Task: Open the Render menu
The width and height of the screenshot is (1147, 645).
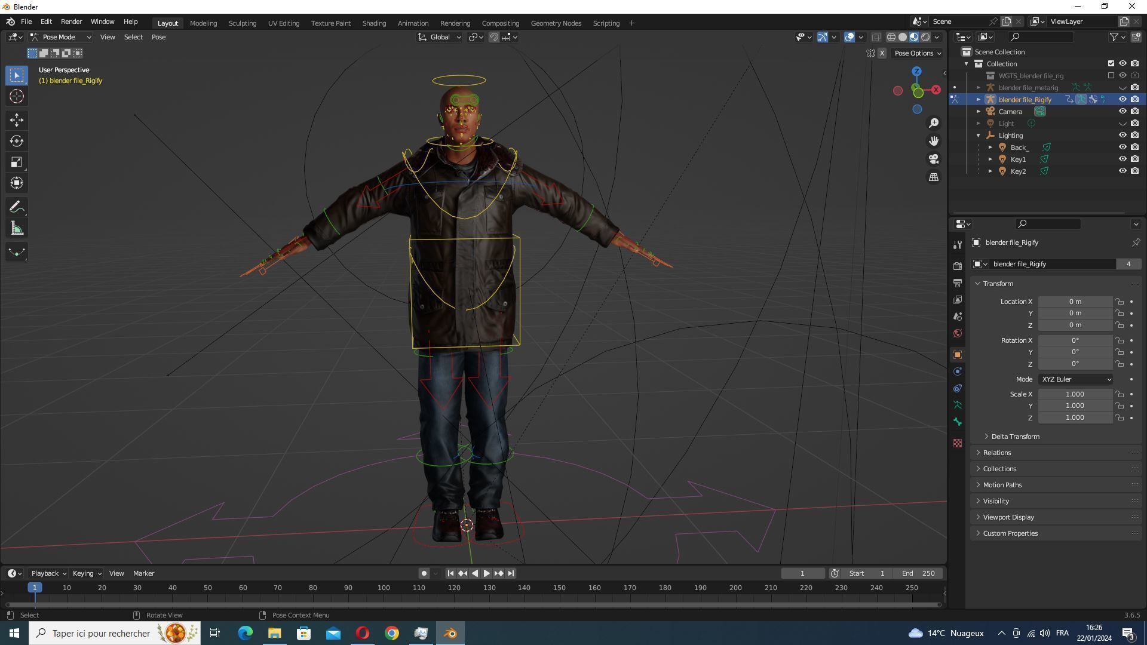Action: (x=71, y=21)
